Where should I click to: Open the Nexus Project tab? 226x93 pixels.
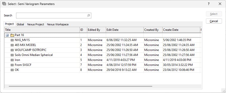pyautogui.click(x=36, y=24)
